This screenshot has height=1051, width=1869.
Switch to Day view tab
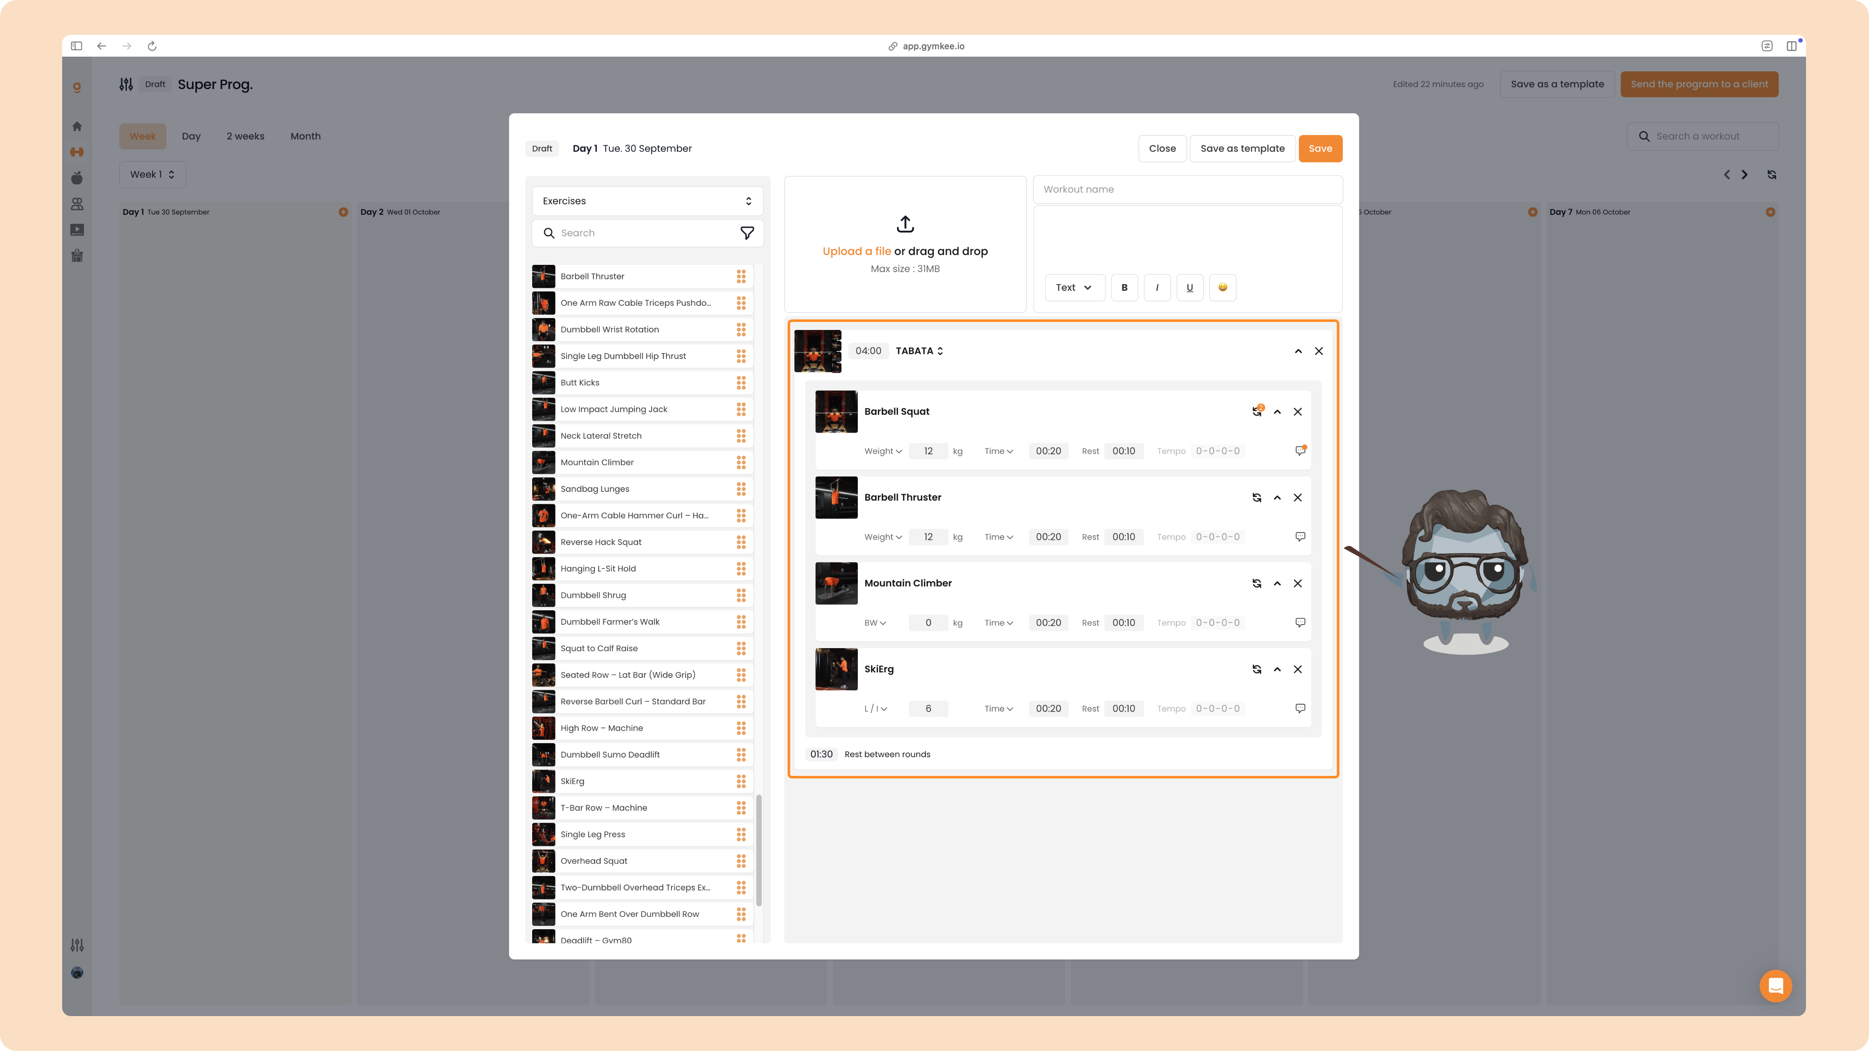tap(191, 136)
